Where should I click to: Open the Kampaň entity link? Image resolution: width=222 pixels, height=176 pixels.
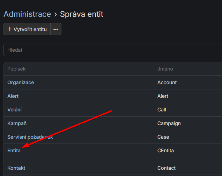(x=17, y=123)
